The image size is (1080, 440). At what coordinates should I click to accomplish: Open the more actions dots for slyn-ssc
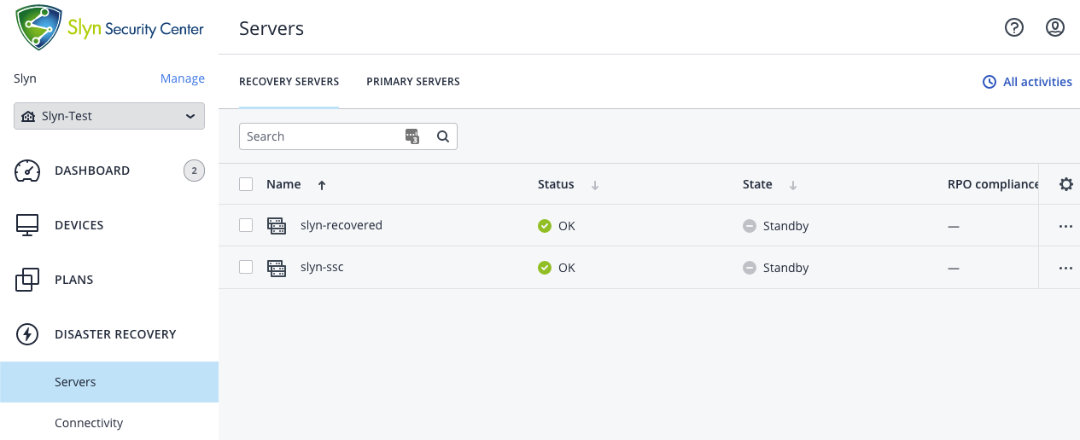click(1065, 268)
